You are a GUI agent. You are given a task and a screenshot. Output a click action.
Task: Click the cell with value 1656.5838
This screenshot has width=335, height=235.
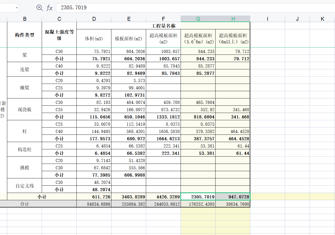coord(163,131)
